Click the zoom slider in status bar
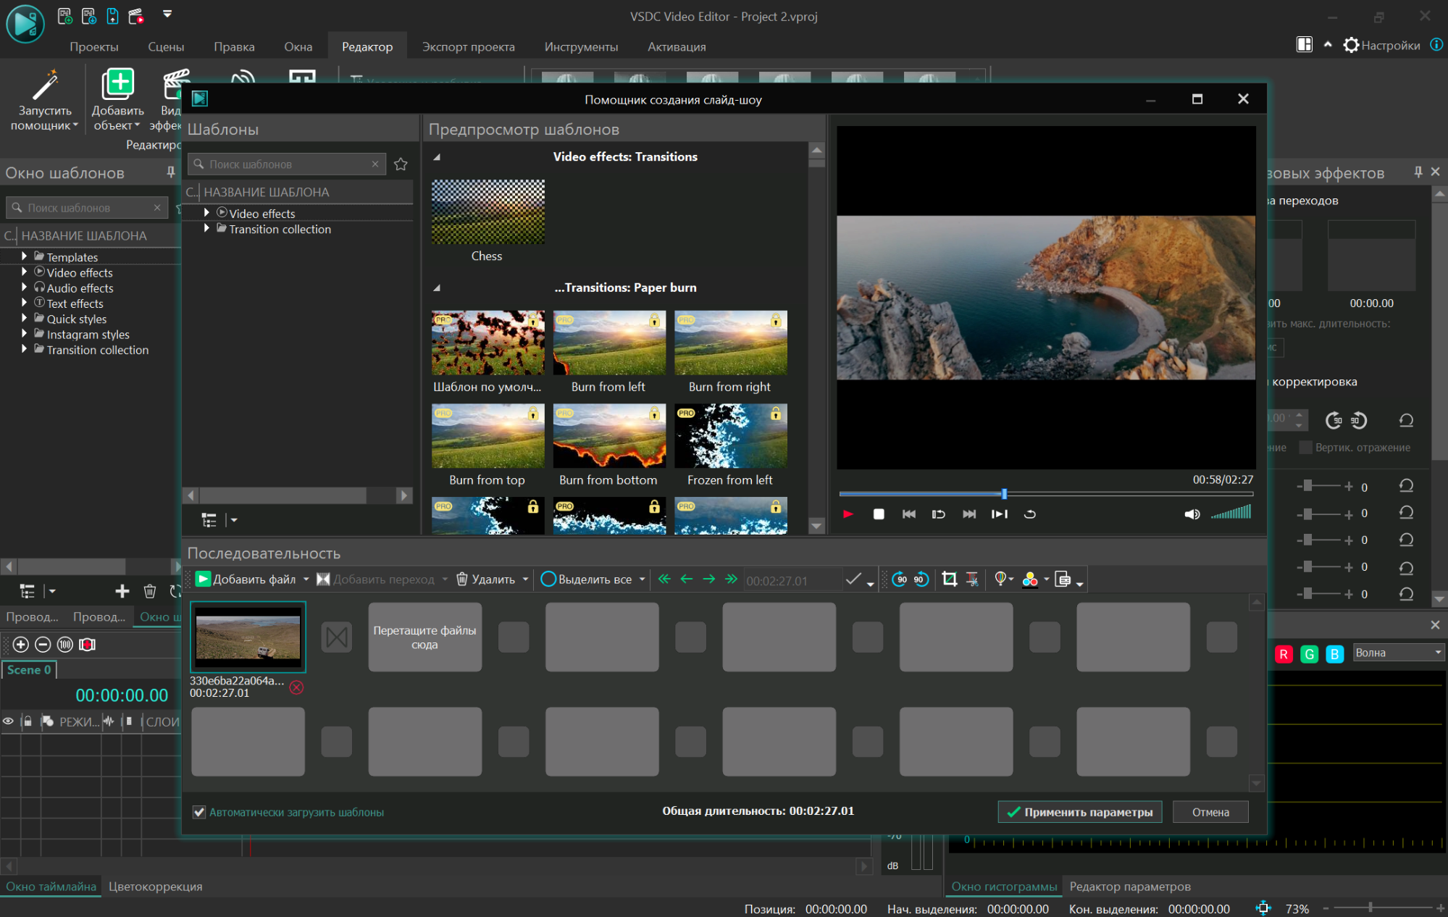Viewport: 1448px width, 917px height. [1382, 908]
